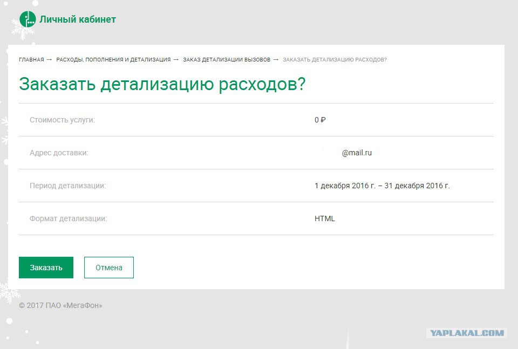Click the Отмена button
The width and height of the screenshot is (518, 349).
109,268
